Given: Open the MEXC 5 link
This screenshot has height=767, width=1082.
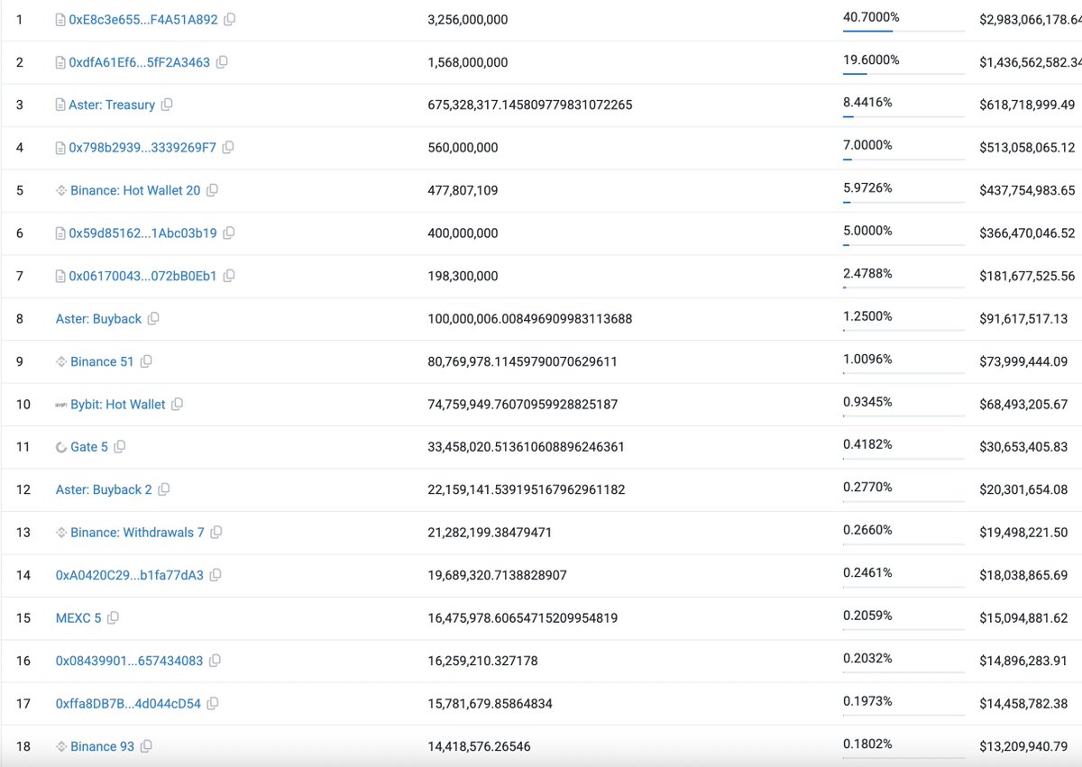Looking at the screenshot, I should coord(78,618).
